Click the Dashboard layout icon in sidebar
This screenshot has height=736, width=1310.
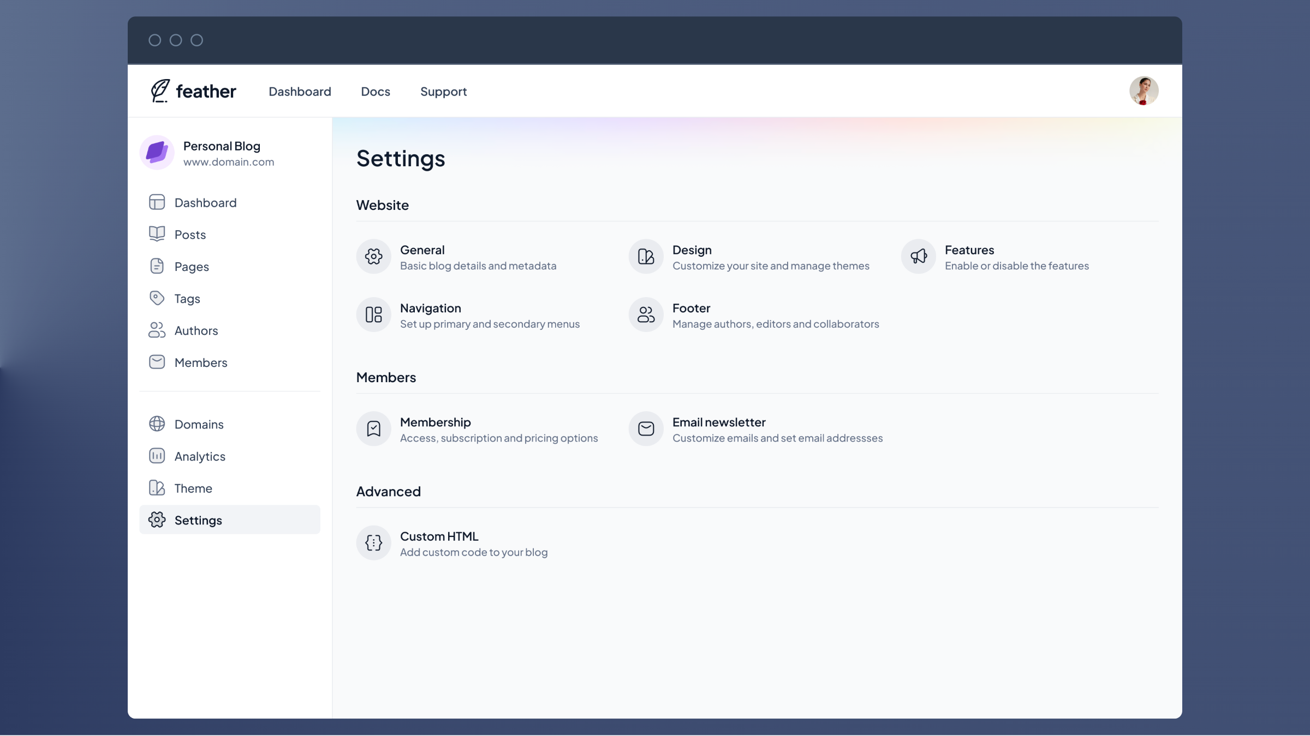(x=157, y=202)
